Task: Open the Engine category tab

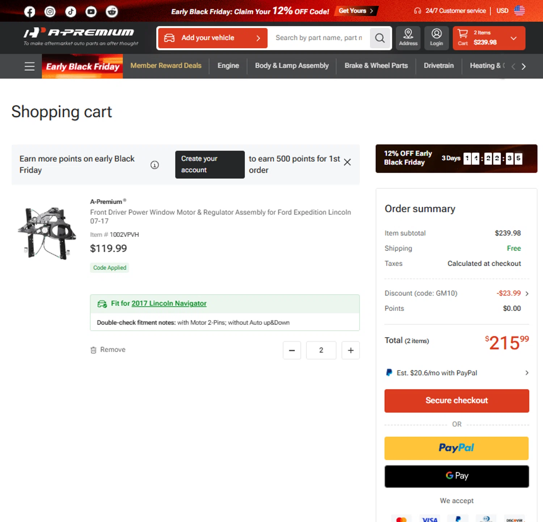Action: pyautogui.click(x=228, y=66)
